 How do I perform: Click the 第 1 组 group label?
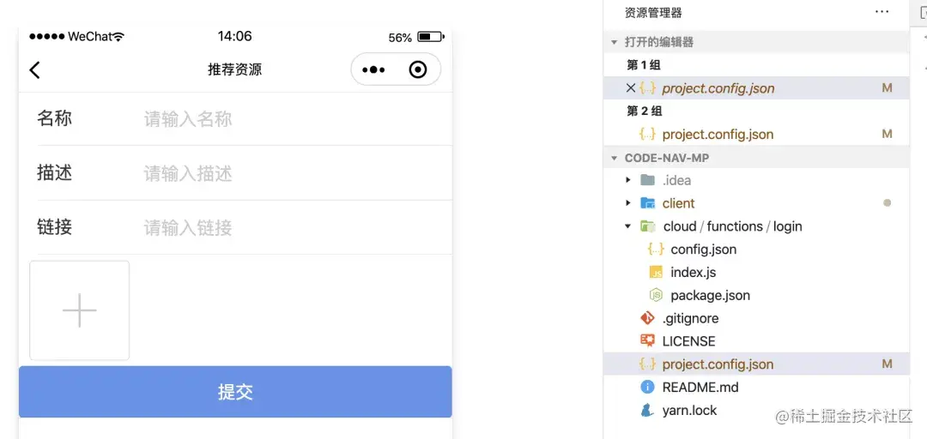pyautogui.click(x=644, y=65)
